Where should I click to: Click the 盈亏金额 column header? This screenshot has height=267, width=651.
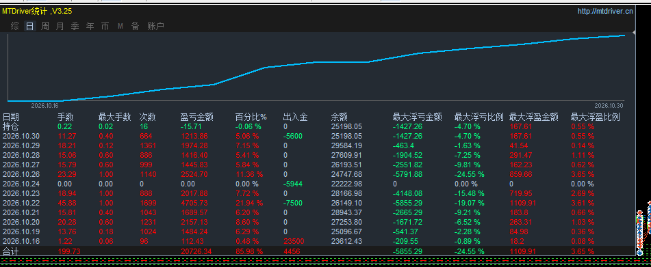[x=196, y=117]
